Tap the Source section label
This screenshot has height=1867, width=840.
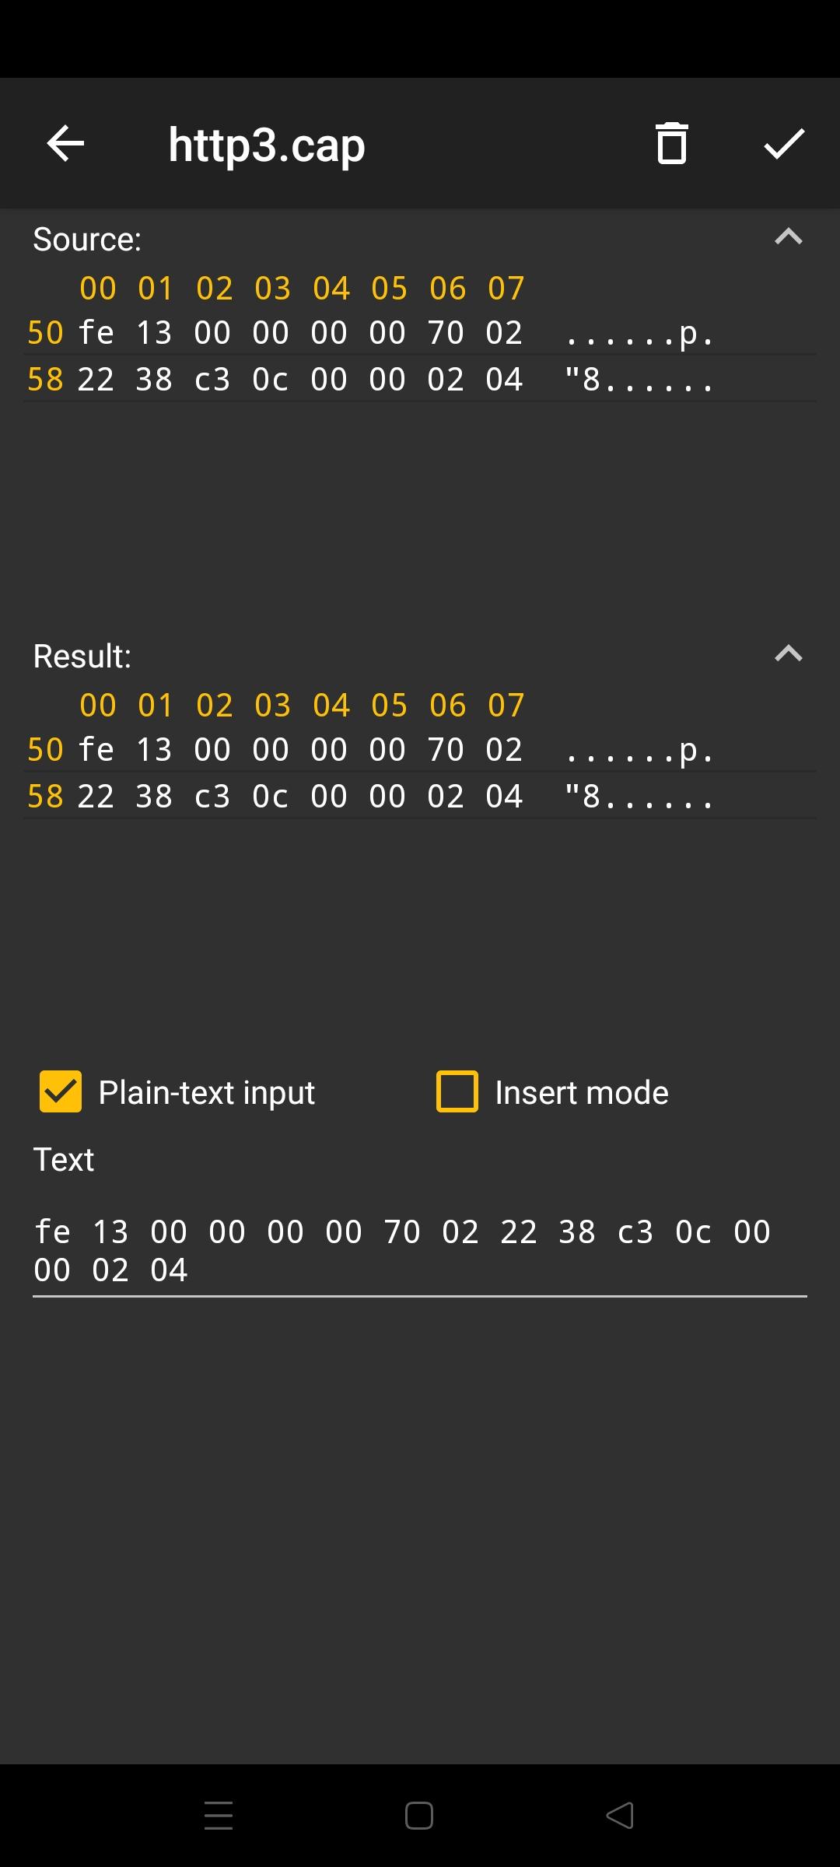click(87, 240)
